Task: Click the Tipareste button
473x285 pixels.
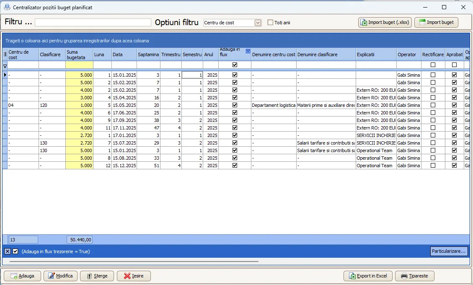Action: (414, 276)
